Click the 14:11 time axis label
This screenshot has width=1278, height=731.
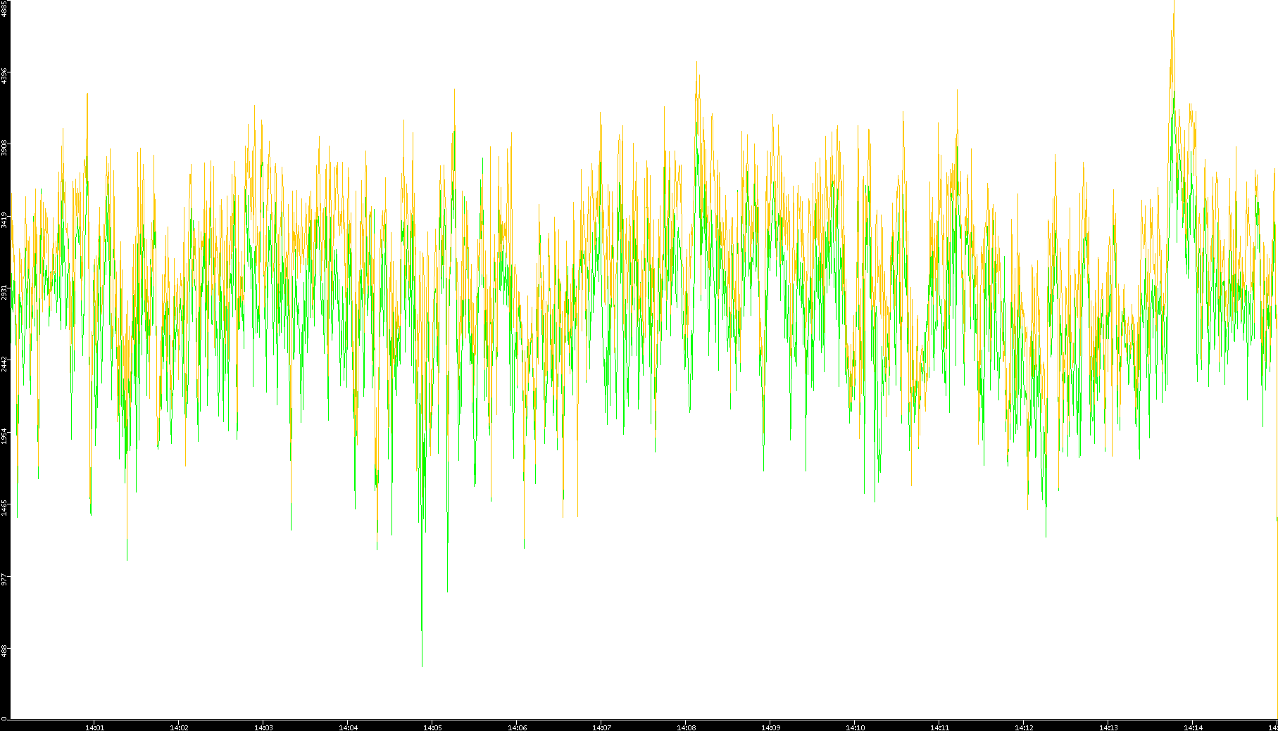click(x=939, y=727)
